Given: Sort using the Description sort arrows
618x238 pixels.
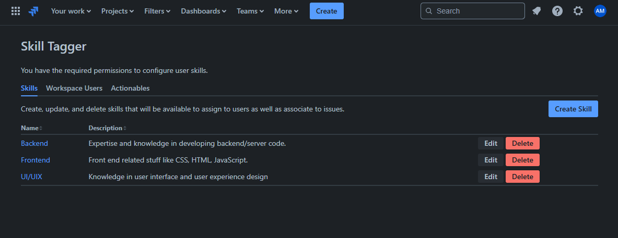Looking at the screenshot, I should [125, 128].
